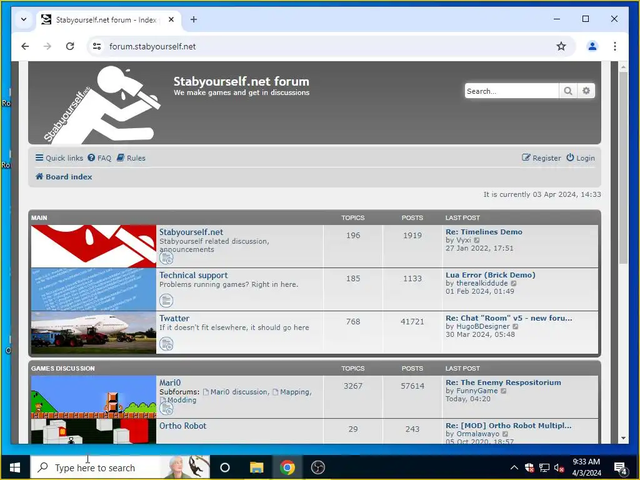This screenshot has height=480, width=640.
Task: Click view-latest-post icon next to therealkiddude
Action: 514,283
